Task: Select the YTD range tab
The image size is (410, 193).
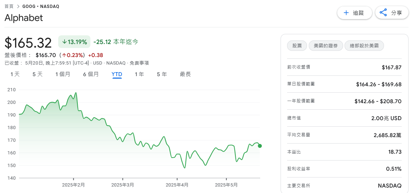Action: (x=117, y=74)
